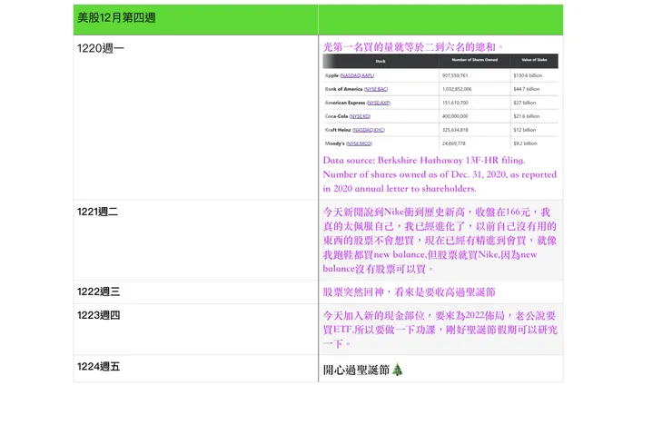Click the $44.7 billion stake value
The width and height of the screenshot is (672, 435).
(527, 89)
